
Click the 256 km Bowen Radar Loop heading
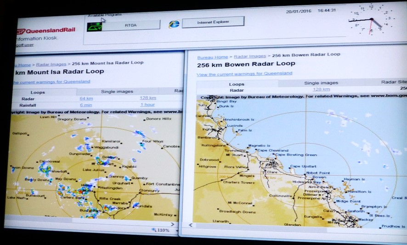[x=246, y=64]
